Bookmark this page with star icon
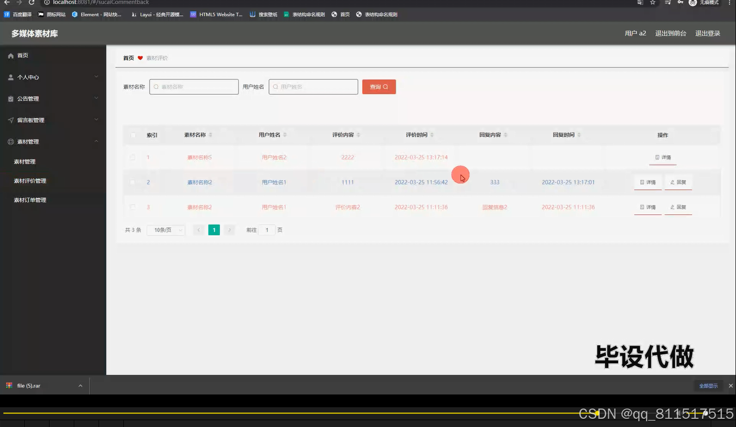The image size is (736, 427). tap(653, 2)
